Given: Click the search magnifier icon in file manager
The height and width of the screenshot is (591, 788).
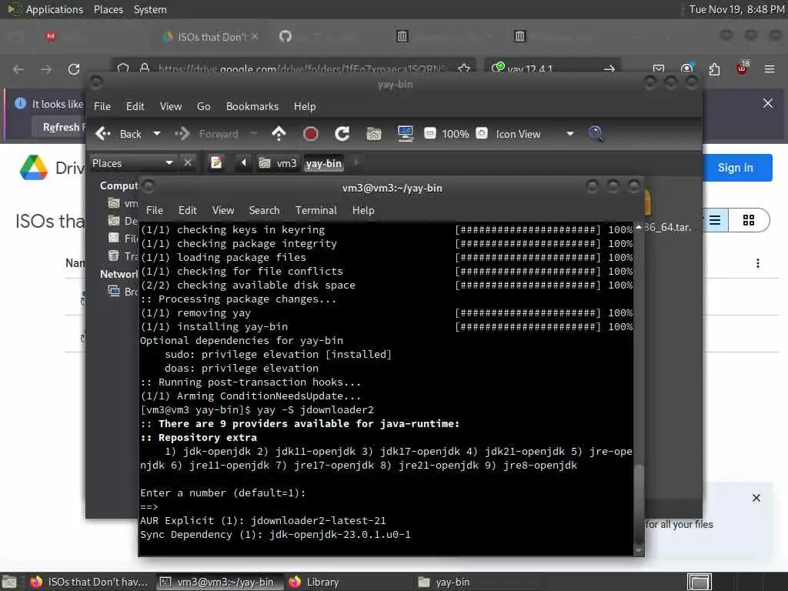Looking at the screenshot, I should [x=596, y=134].
